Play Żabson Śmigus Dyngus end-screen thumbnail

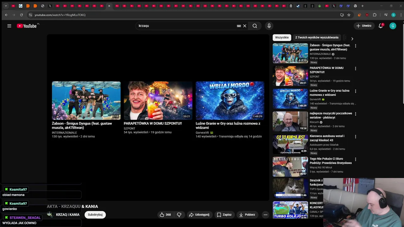click(x=86, y=101)
